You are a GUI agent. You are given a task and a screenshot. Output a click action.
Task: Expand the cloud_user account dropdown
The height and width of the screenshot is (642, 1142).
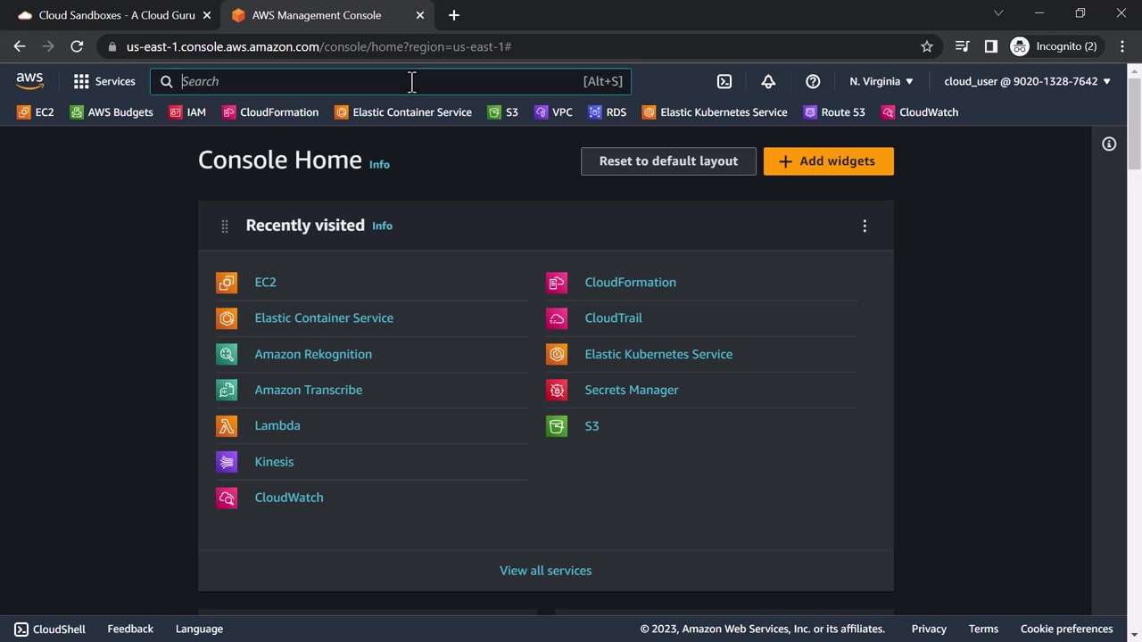coord(1028,81)
